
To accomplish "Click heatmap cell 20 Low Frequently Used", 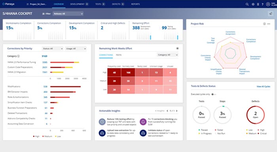I will point(114,90).
